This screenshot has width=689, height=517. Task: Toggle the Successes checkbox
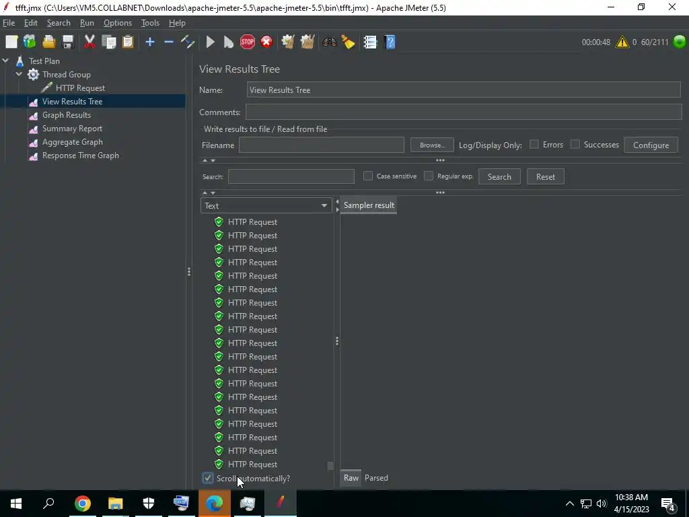[575, 144]
